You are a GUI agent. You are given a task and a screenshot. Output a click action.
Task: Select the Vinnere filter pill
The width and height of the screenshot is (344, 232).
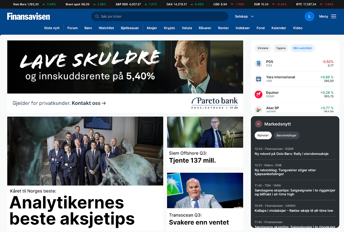pyautogui.click(x=263, y=48)
